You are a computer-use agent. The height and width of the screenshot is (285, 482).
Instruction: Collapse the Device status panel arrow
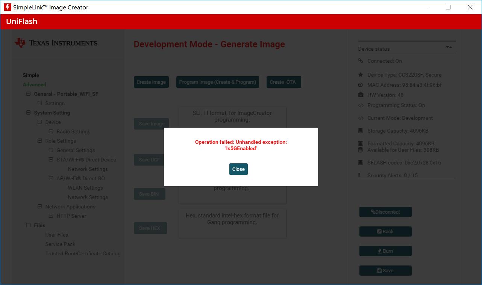[449, 47]
